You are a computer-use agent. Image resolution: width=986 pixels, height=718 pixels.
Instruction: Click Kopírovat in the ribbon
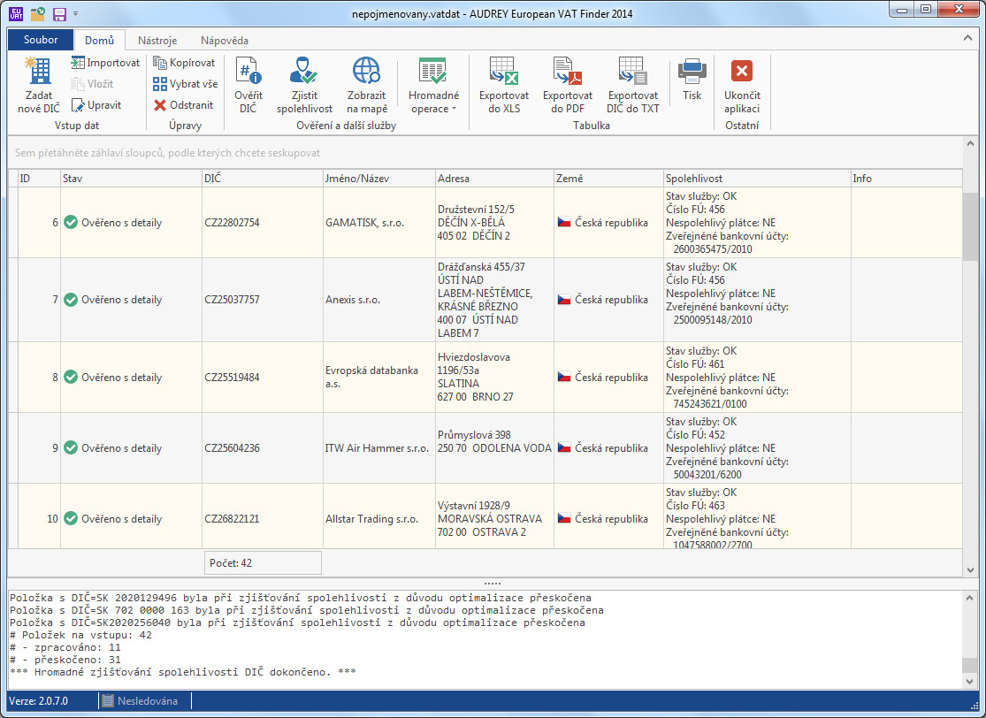click(184, 63)
